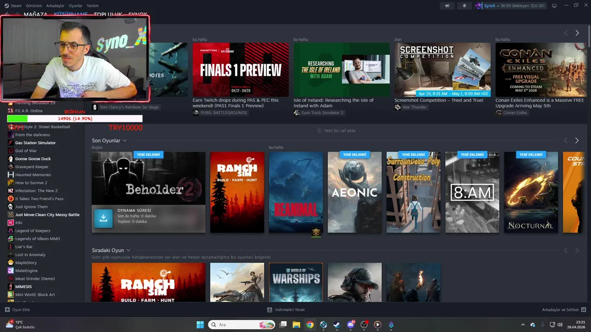Click the War Thunder tag icon
Viewport: 591px width, 332px height.
(x=398, y=107)
